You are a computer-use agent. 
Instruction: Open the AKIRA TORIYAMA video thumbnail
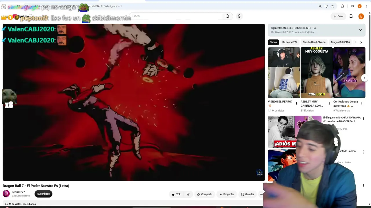coord(295,132)
